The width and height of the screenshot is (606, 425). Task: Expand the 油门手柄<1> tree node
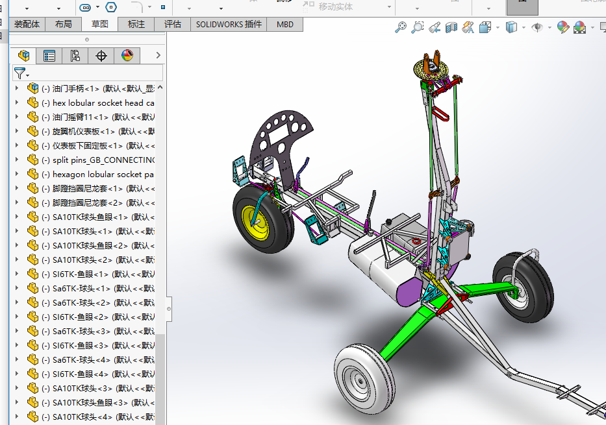click(17, 88)
